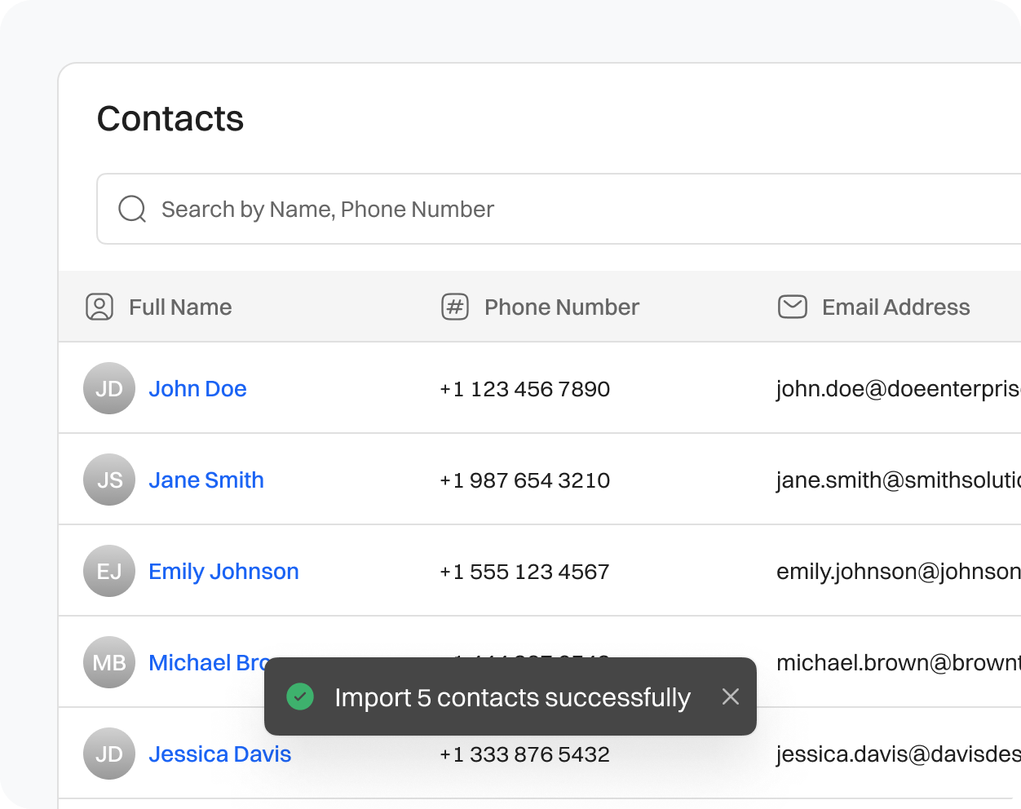Click the green checkmark on the toast
This screenshot has width=1021, height=809.
(x=301, y=696)
